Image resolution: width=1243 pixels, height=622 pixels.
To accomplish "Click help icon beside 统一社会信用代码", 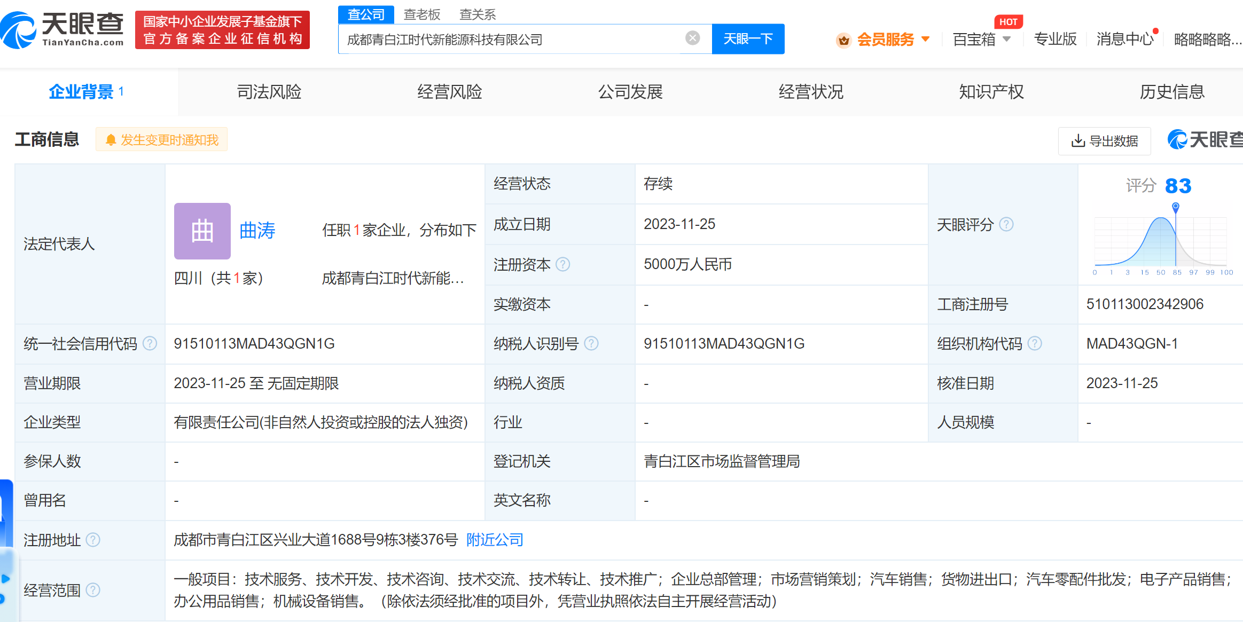I will [x=150, y=343].
